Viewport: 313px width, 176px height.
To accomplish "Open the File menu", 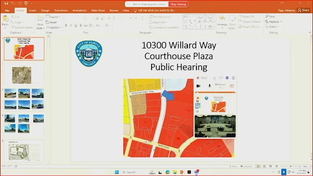I will [7, 10].
